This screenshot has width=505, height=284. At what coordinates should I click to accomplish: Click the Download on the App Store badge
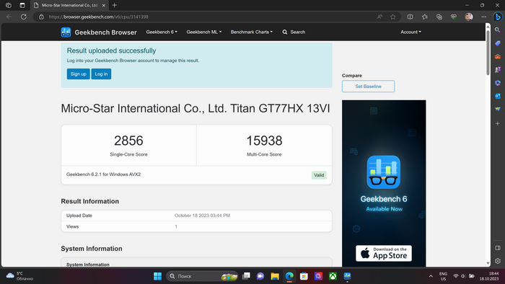[x=384, y=253]
